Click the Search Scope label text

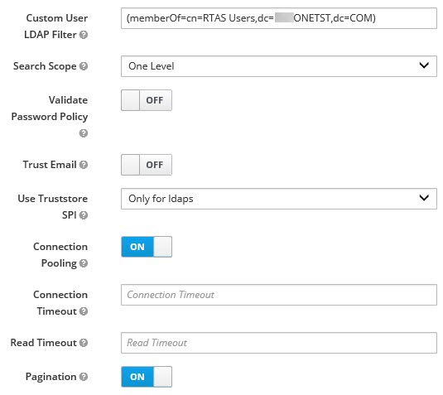[45, 66]
